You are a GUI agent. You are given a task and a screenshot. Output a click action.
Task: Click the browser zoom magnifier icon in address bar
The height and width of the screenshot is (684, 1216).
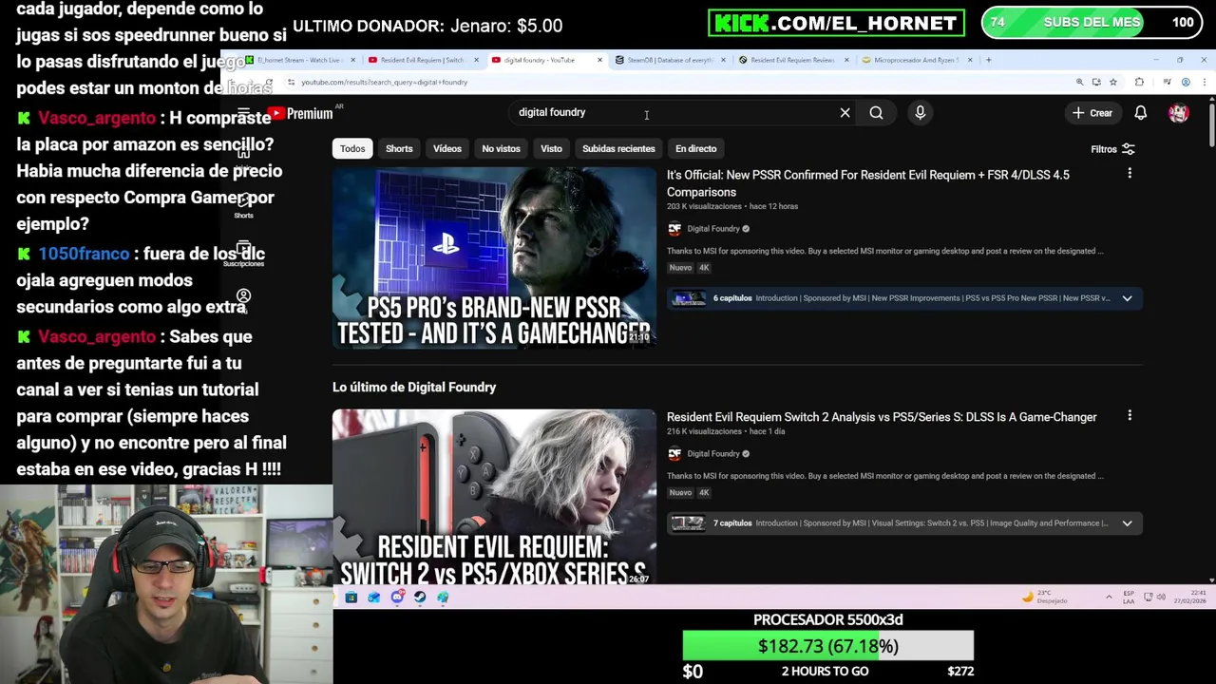(x=1079, y=83)
